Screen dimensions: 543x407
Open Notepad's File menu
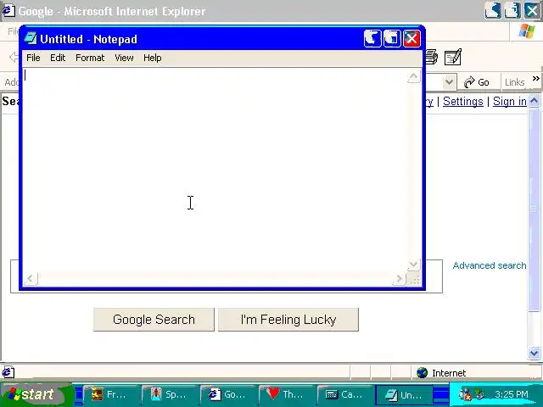33,58
